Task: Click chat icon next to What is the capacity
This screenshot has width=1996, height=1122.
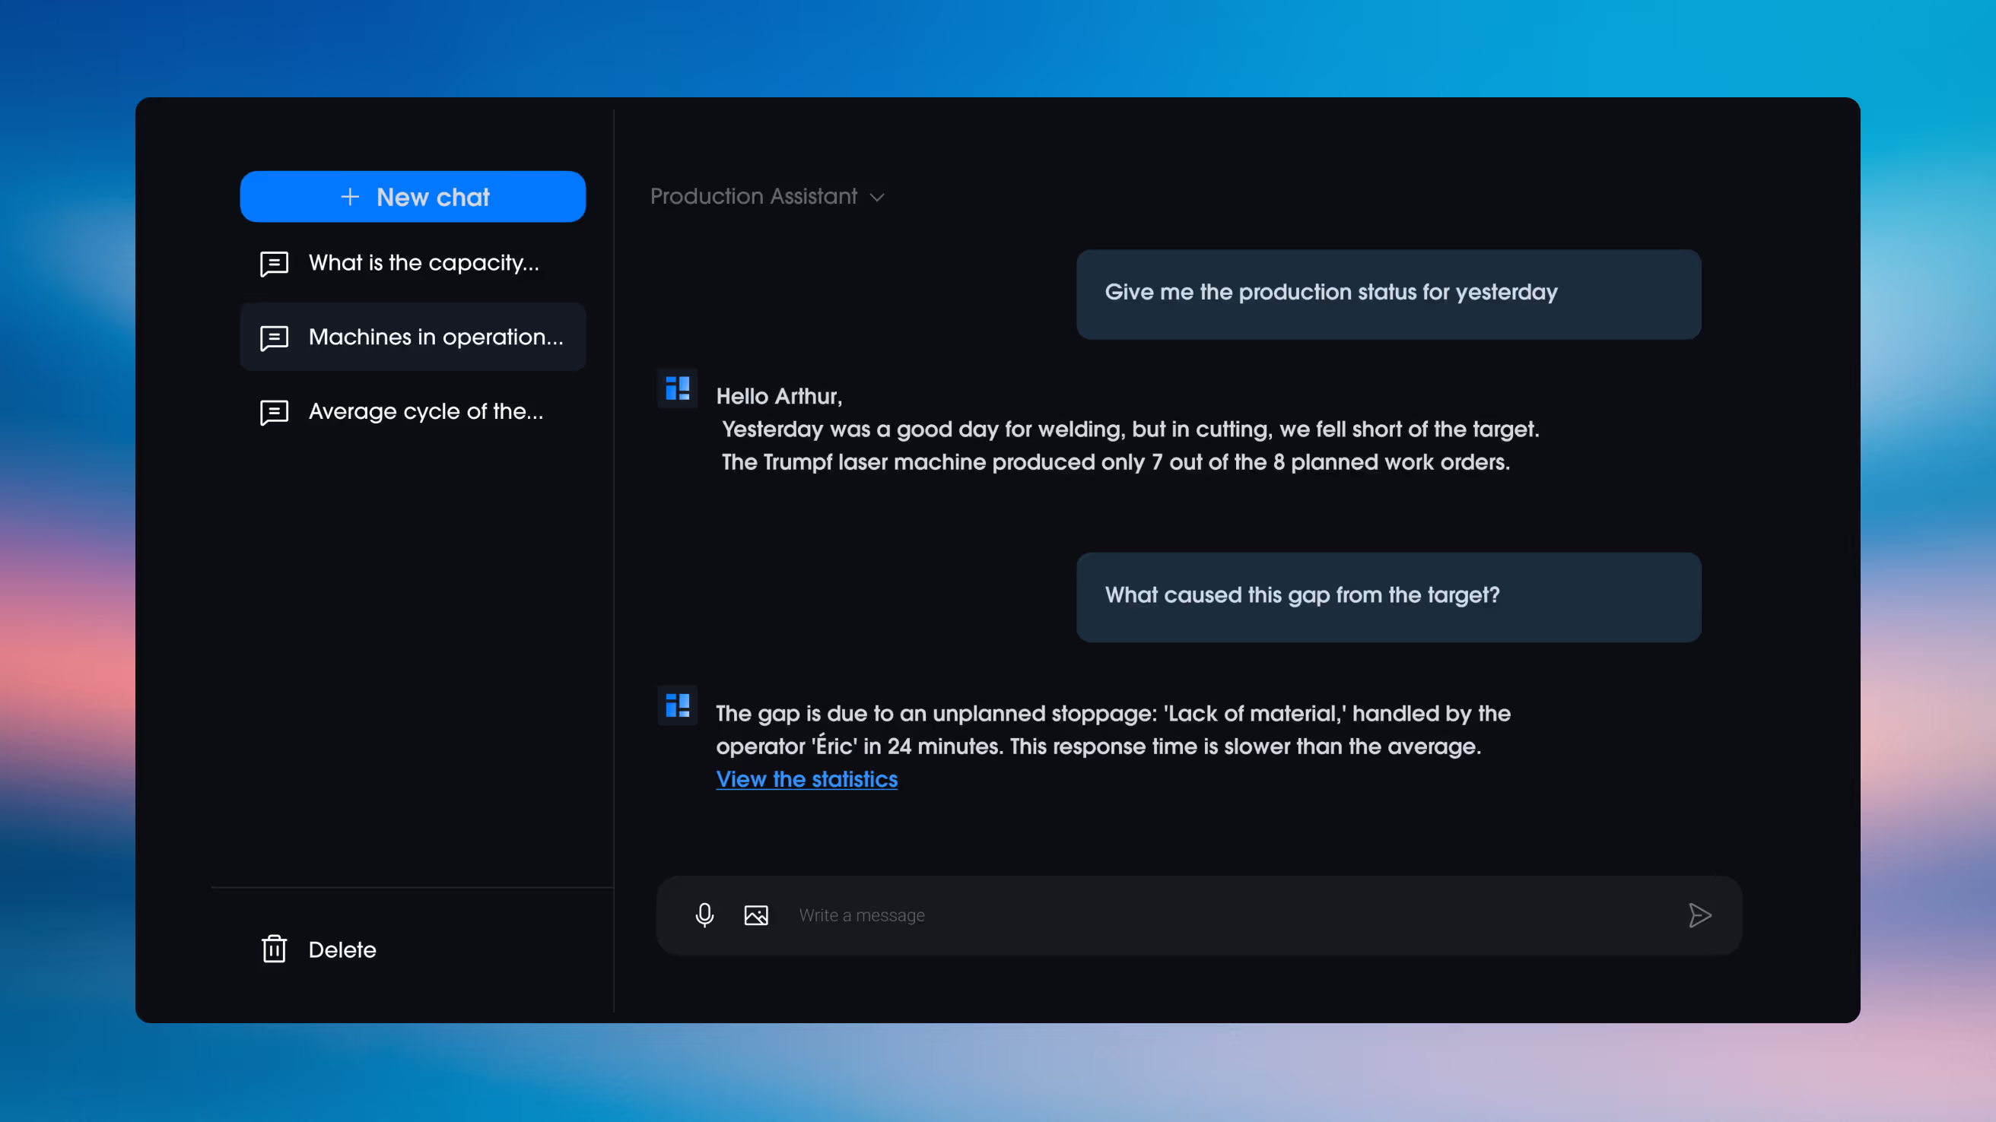Action: click(x=275, y=263)
